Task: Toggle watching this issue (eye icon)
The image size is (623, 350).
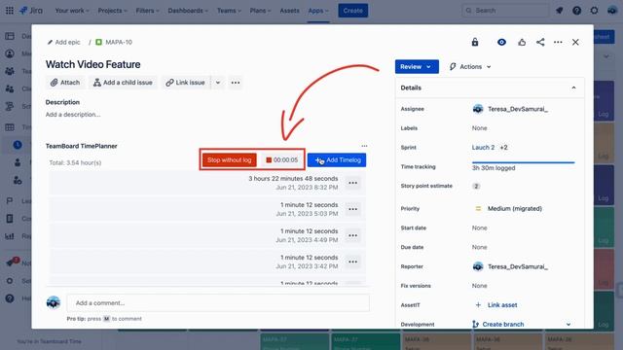Action: (x=502, y=42)
